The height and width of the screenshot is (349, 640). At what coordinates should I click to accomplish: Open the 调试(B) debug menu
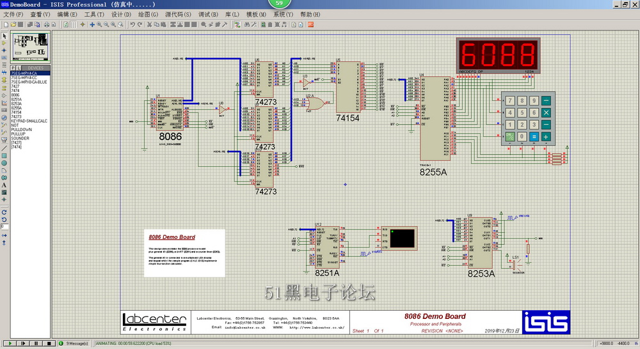tap(208, 14)
